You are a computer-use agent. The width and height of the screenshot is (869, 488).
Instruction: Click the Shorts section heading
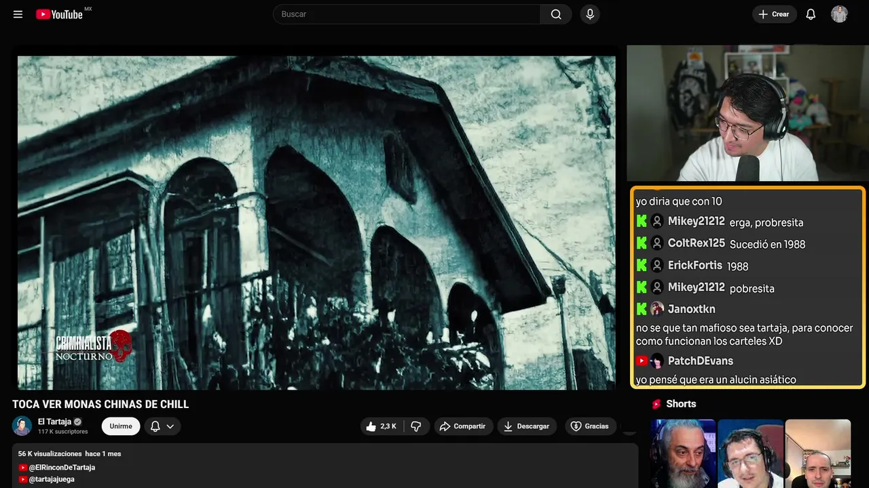(x=681, y=404)
